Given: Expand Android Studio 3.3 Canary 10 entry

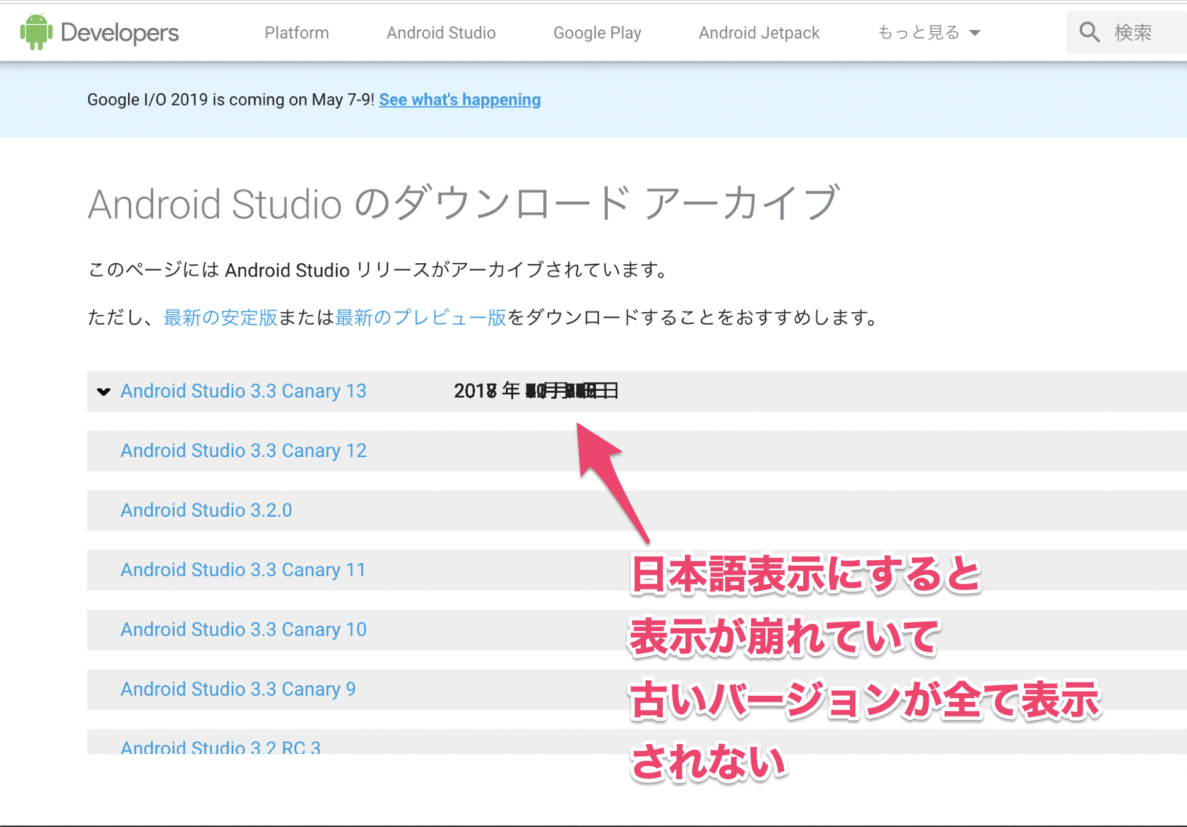Looking at the screenshot, I should [243, 629].
